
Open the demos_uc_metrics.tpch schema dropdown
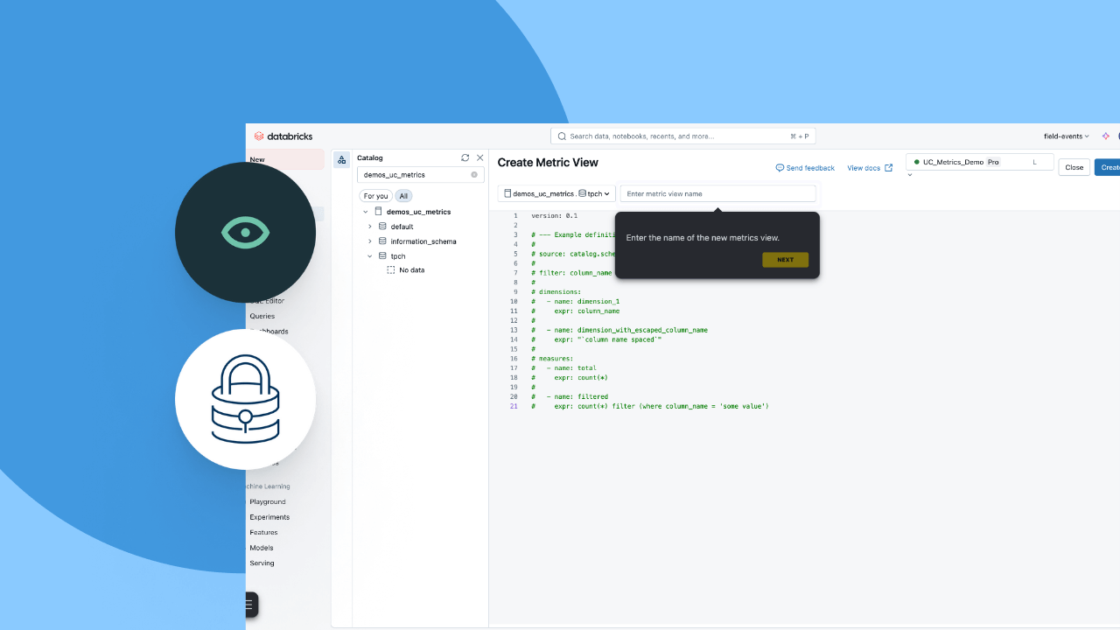click(556, 193)
